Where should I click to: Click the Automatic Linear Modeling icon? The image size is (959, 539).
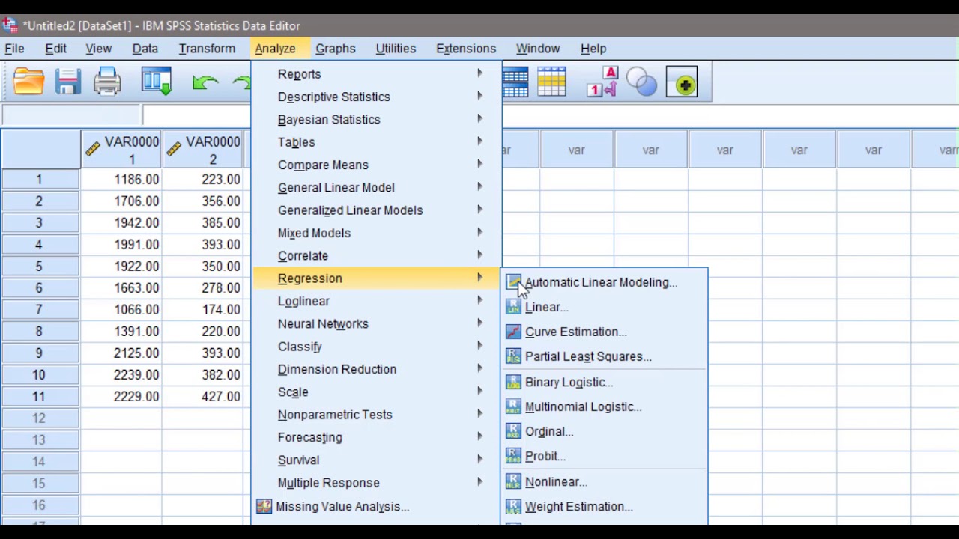click(513, 282)
